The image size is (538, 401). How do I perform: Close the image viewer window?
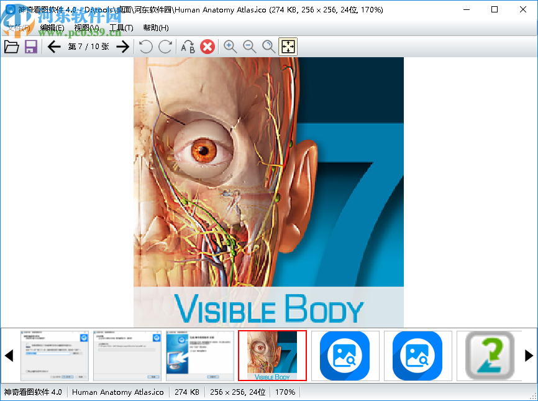[523, 9]
